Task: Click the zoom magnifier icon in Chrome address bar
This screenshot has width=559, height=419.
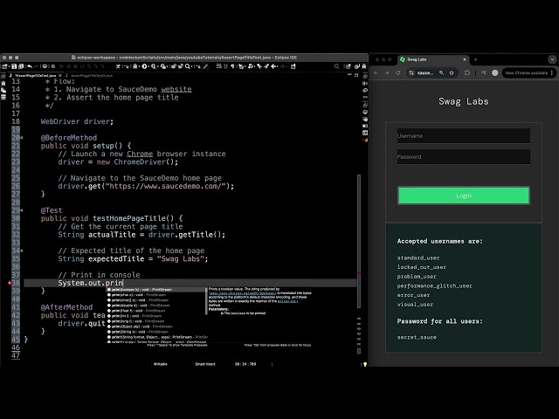Action: pos(441,72)
